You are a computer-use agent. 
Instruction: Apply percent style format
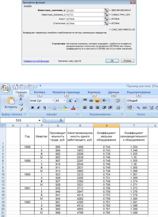[139, 108]
